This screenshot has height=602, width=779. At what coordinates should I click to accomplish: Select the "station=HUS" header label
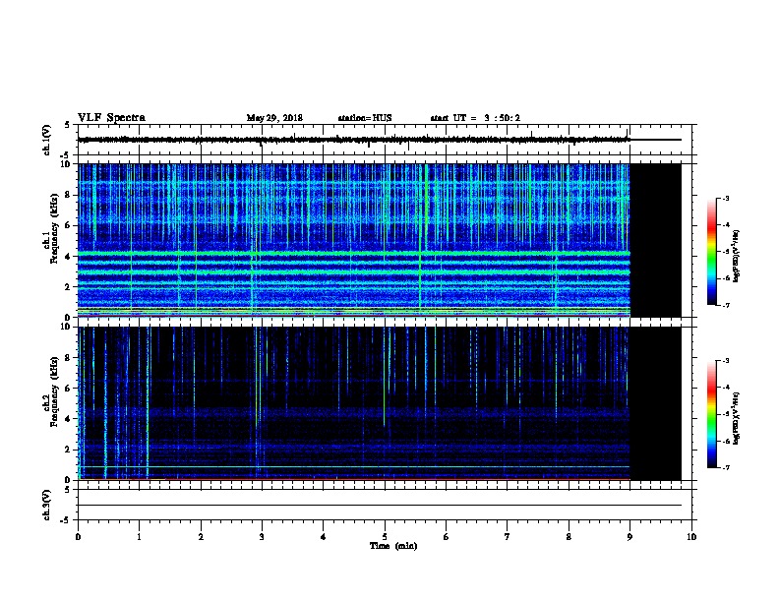click(365, 118)
